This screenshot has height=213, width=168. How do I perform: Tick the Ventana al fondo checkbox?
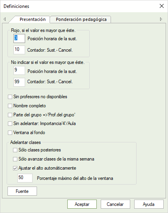pyautogui.click(x=10, y=133)
